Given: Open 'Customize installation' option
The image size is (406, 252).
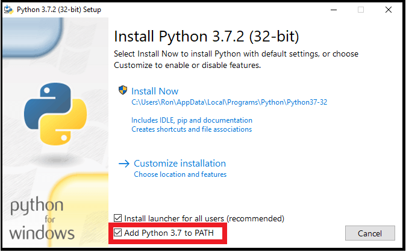Looking at the screenshot, I should pos(180,164).
